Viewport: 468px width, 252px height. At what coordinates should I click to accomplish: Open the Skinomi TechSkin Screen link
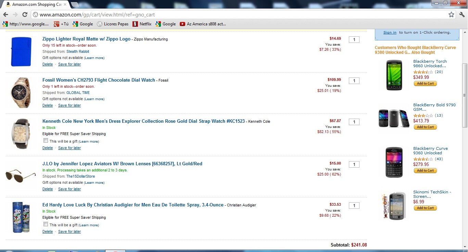[432, 194]
